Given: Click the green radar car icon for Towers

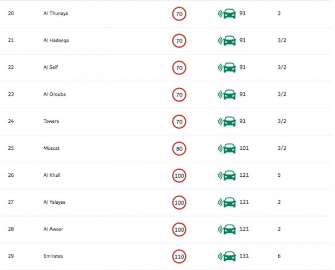Looking at the screenshot, I should (227, 121).
